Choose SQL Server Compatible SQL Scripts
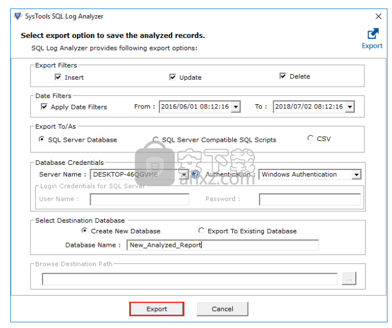392x328 pixels. coord(156,139)
